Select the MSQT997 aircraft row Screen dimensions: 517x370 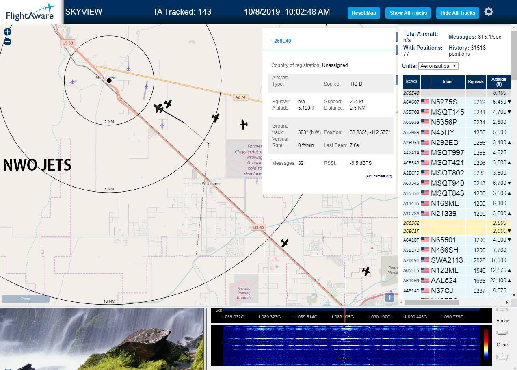tap(456, 152)
